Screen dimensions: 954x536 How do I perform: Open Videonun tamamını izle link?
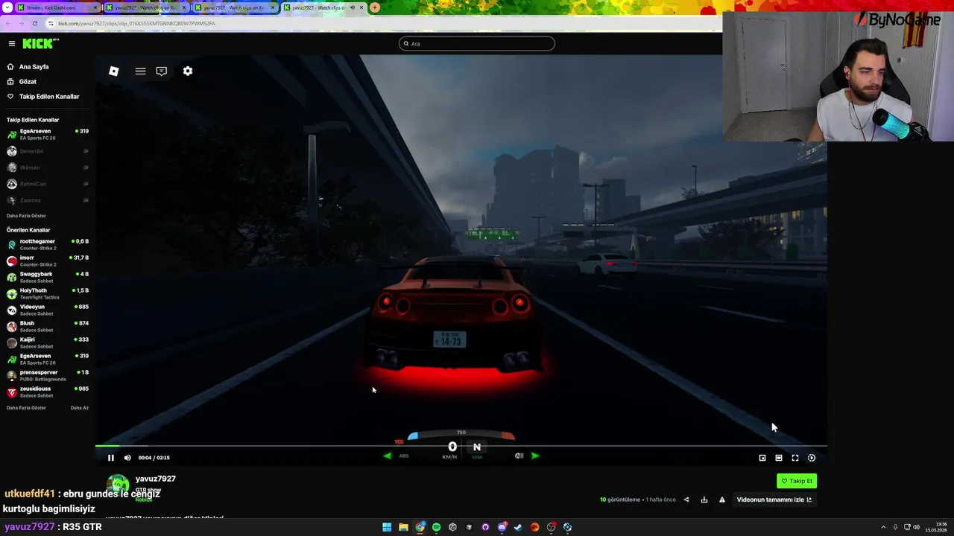pyautogui.click(x=774, y=500)
